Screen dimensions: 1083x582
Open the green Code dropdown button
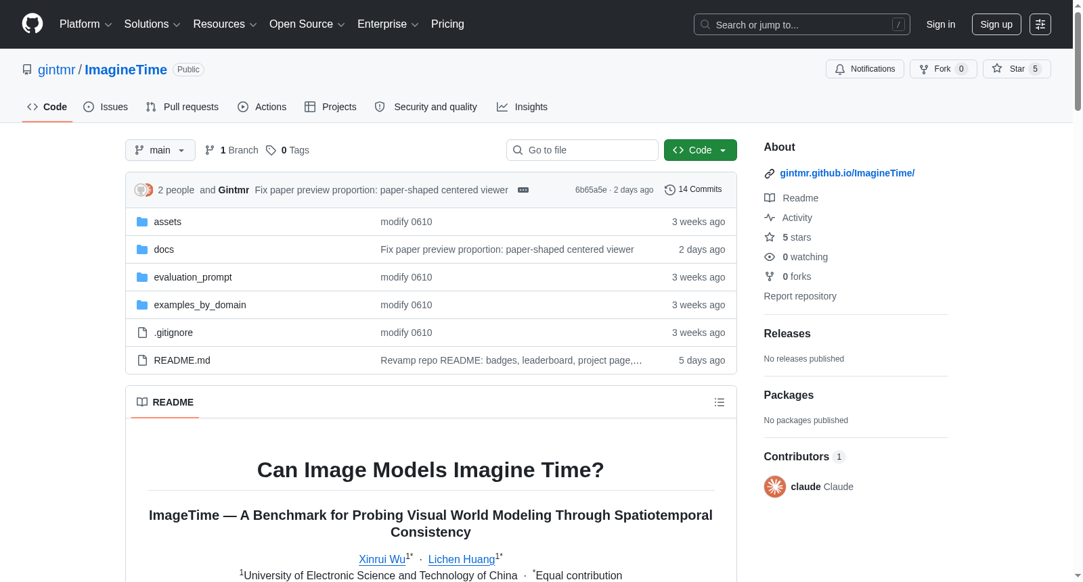701,150
